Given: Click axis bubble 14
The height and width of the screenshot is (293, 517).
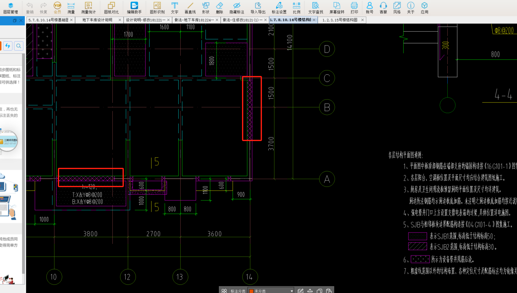Looking at the screenshot, I should [x=250, y=277].
